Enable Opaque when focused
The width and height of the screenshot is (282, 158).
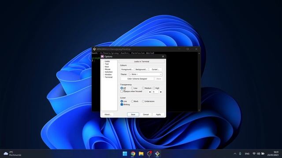(122, 91)
